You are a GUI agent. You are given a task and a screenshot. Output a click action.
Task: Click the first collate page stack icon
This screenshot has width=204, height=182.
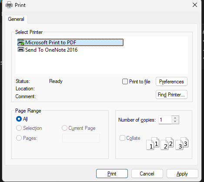[153, 143]
